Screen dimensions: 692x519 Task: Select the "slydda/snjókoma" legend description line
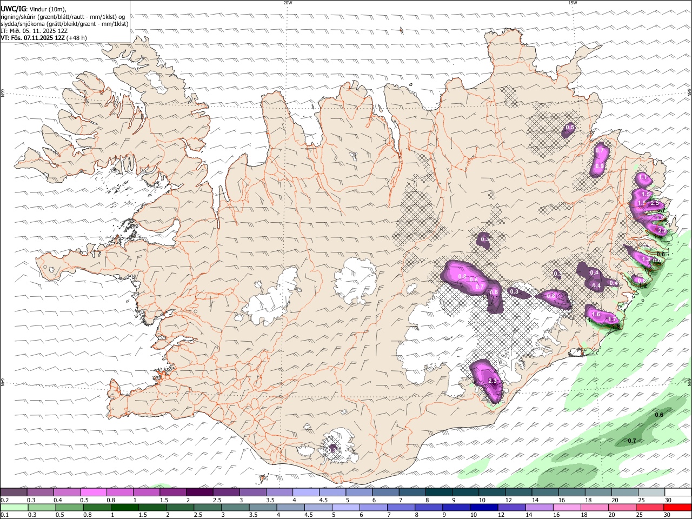pyautogui.click(x=64, y=24)
